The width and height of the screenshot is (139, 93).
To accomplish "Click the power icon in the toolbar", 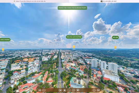I will [x=94, y=90].
